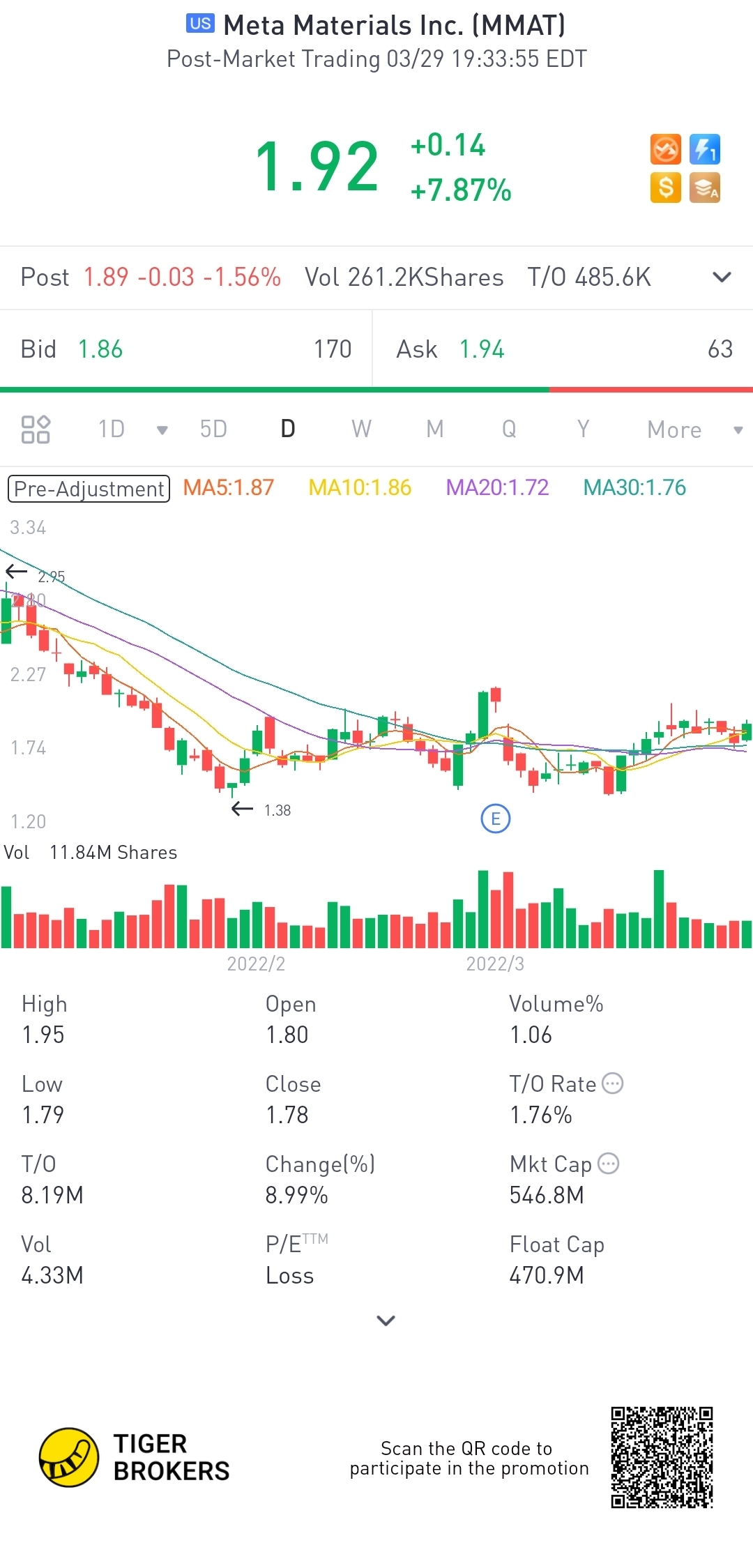Tap the Tiger Brokers logo
Screen dimensions: 753x1568
click(x=134, y=1457)
